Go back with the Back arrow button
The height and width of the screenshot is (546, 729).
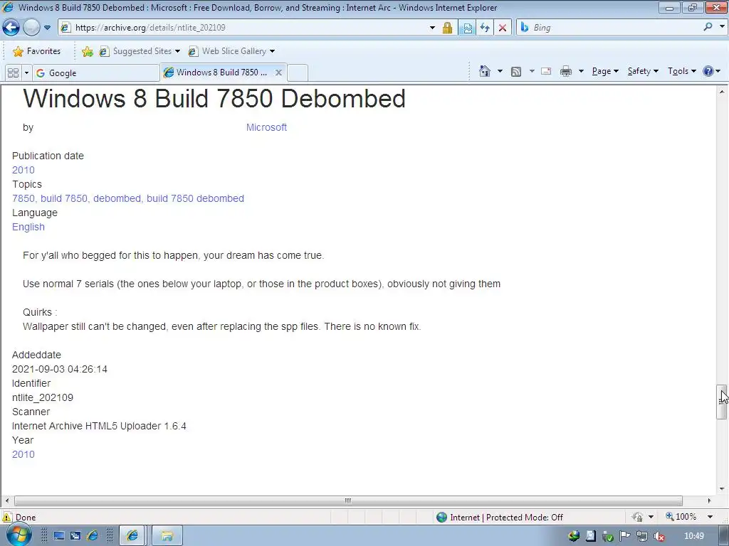(x=11, y=28)
